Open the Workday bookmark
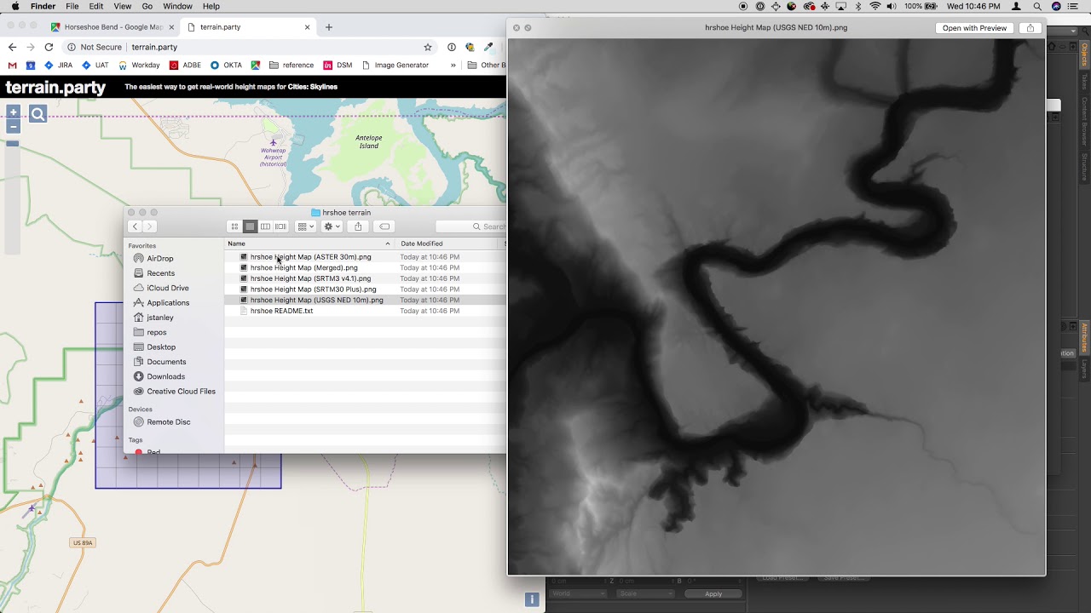Screen dimensions: 1091x613 (139, 65)
